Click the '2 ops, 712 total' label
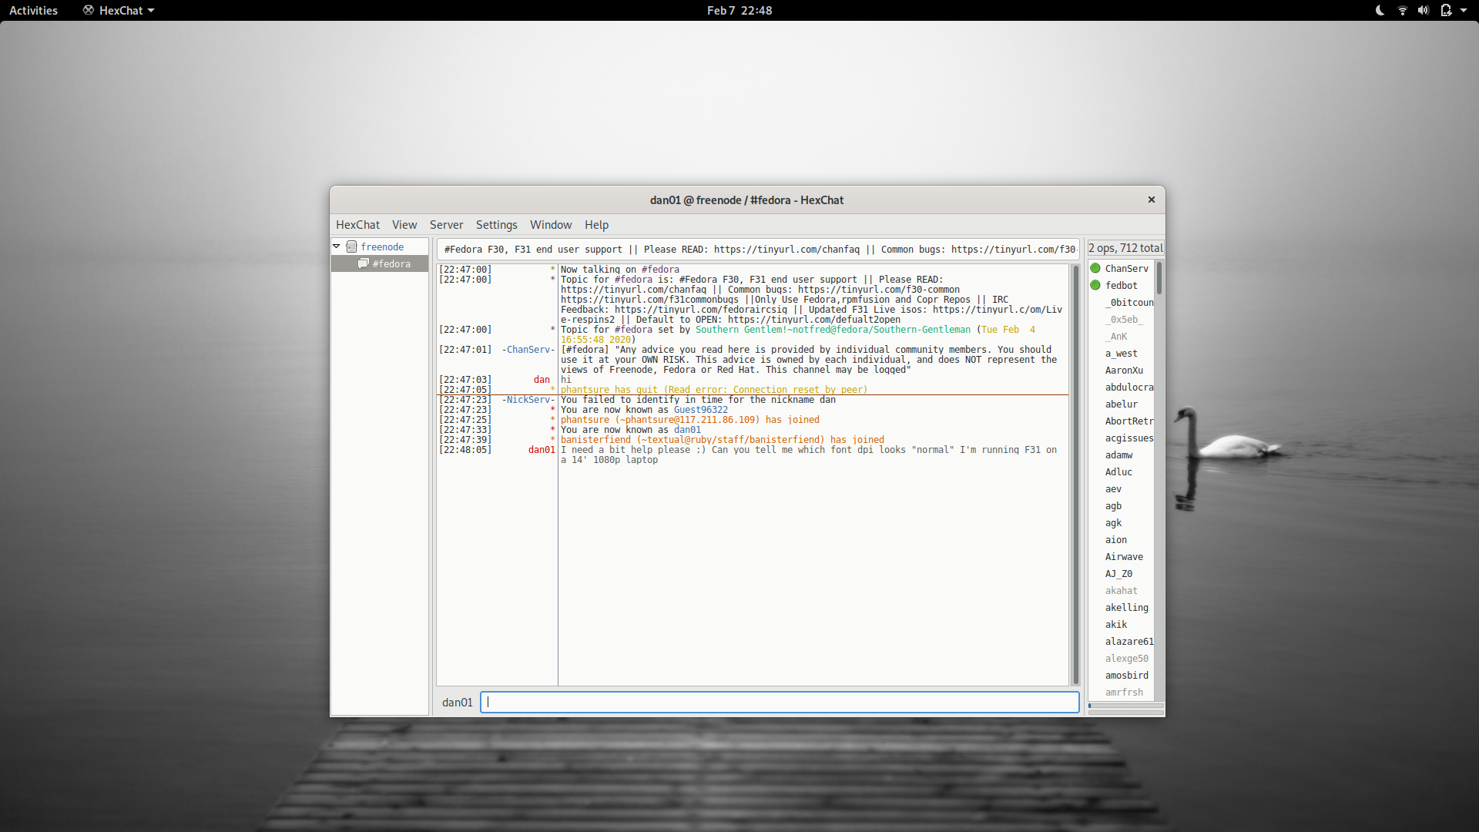 [x=1125, y=248]
